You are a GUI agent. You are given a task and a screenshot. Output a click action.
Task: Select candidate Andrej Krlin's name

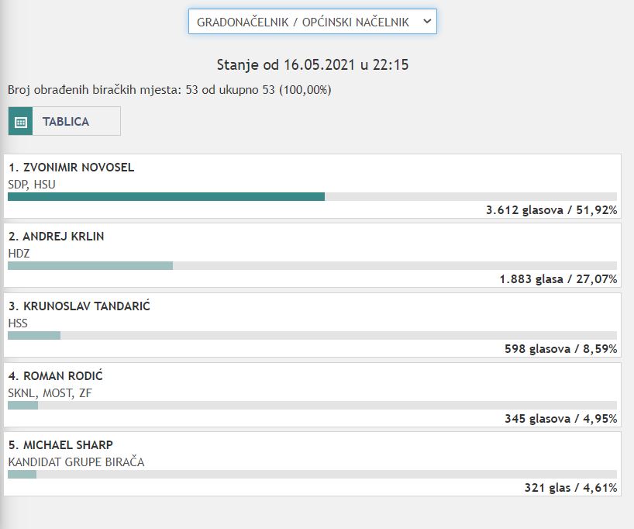point(56,237)
